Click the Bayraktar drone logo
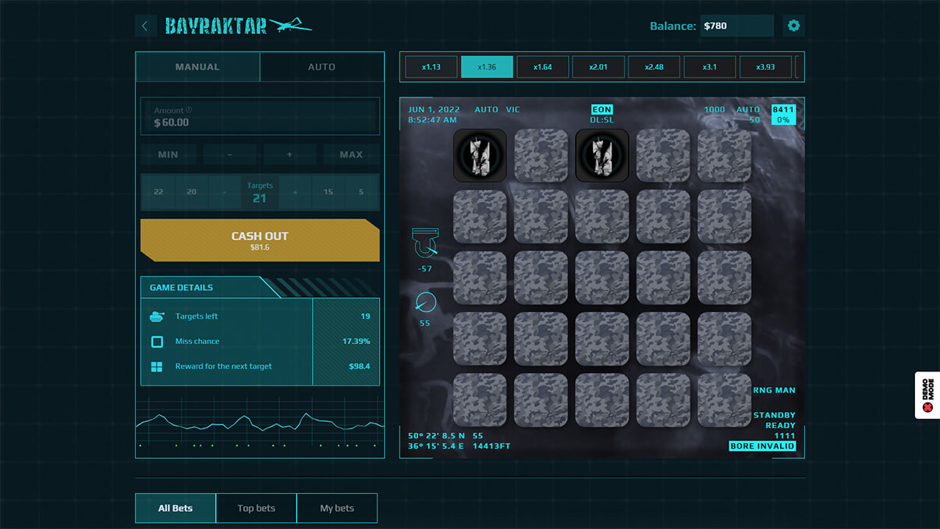The image size is (940, 529). (238, 26)
